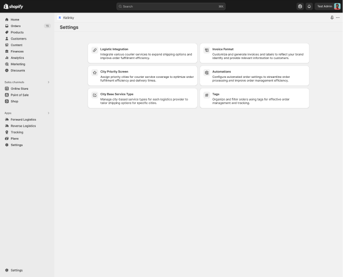Expand the Apps section chevron
The image size is (343, 277).
coord(49,113)
